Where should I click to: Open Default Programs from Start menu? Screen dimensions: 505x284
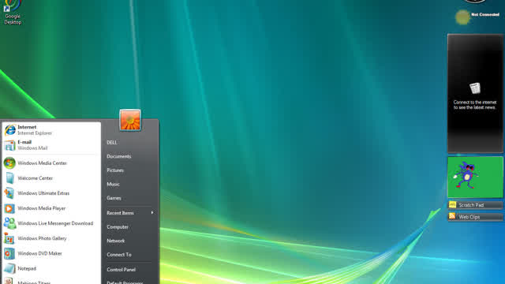pyautogui.click(x=125, y=282)
